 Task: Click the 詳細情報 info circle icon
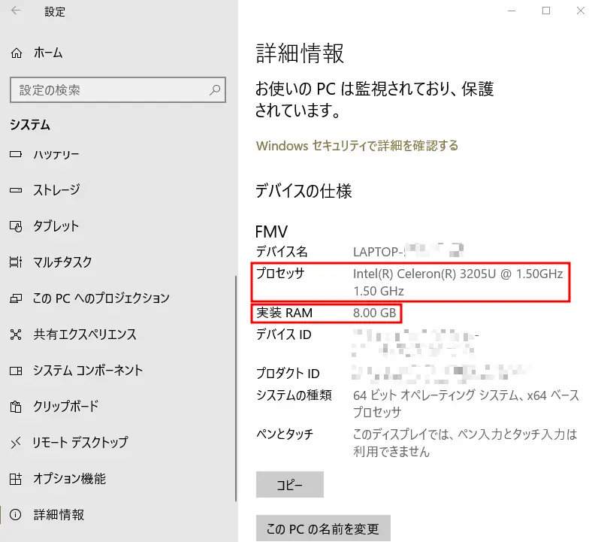pos(16,515)
